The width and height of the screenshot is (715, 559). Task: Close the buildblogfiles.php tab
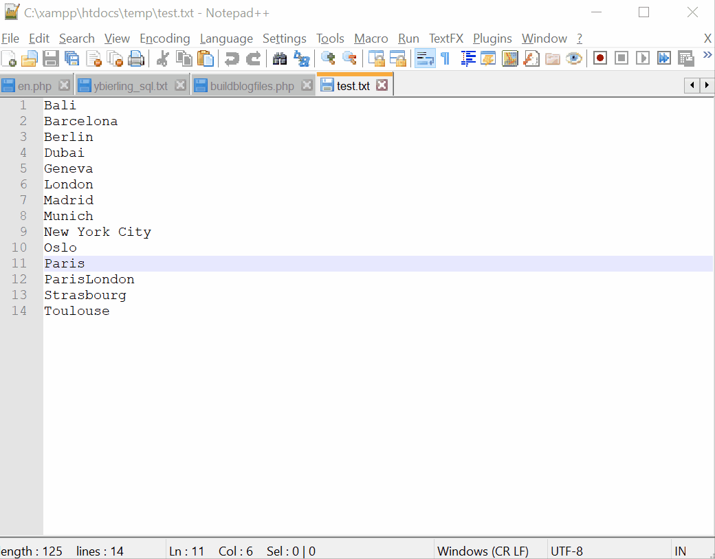point(307,85)
